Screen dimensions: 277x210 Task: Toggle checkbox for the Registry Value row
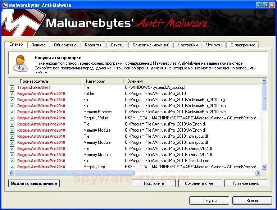click(x=12, y=118)
